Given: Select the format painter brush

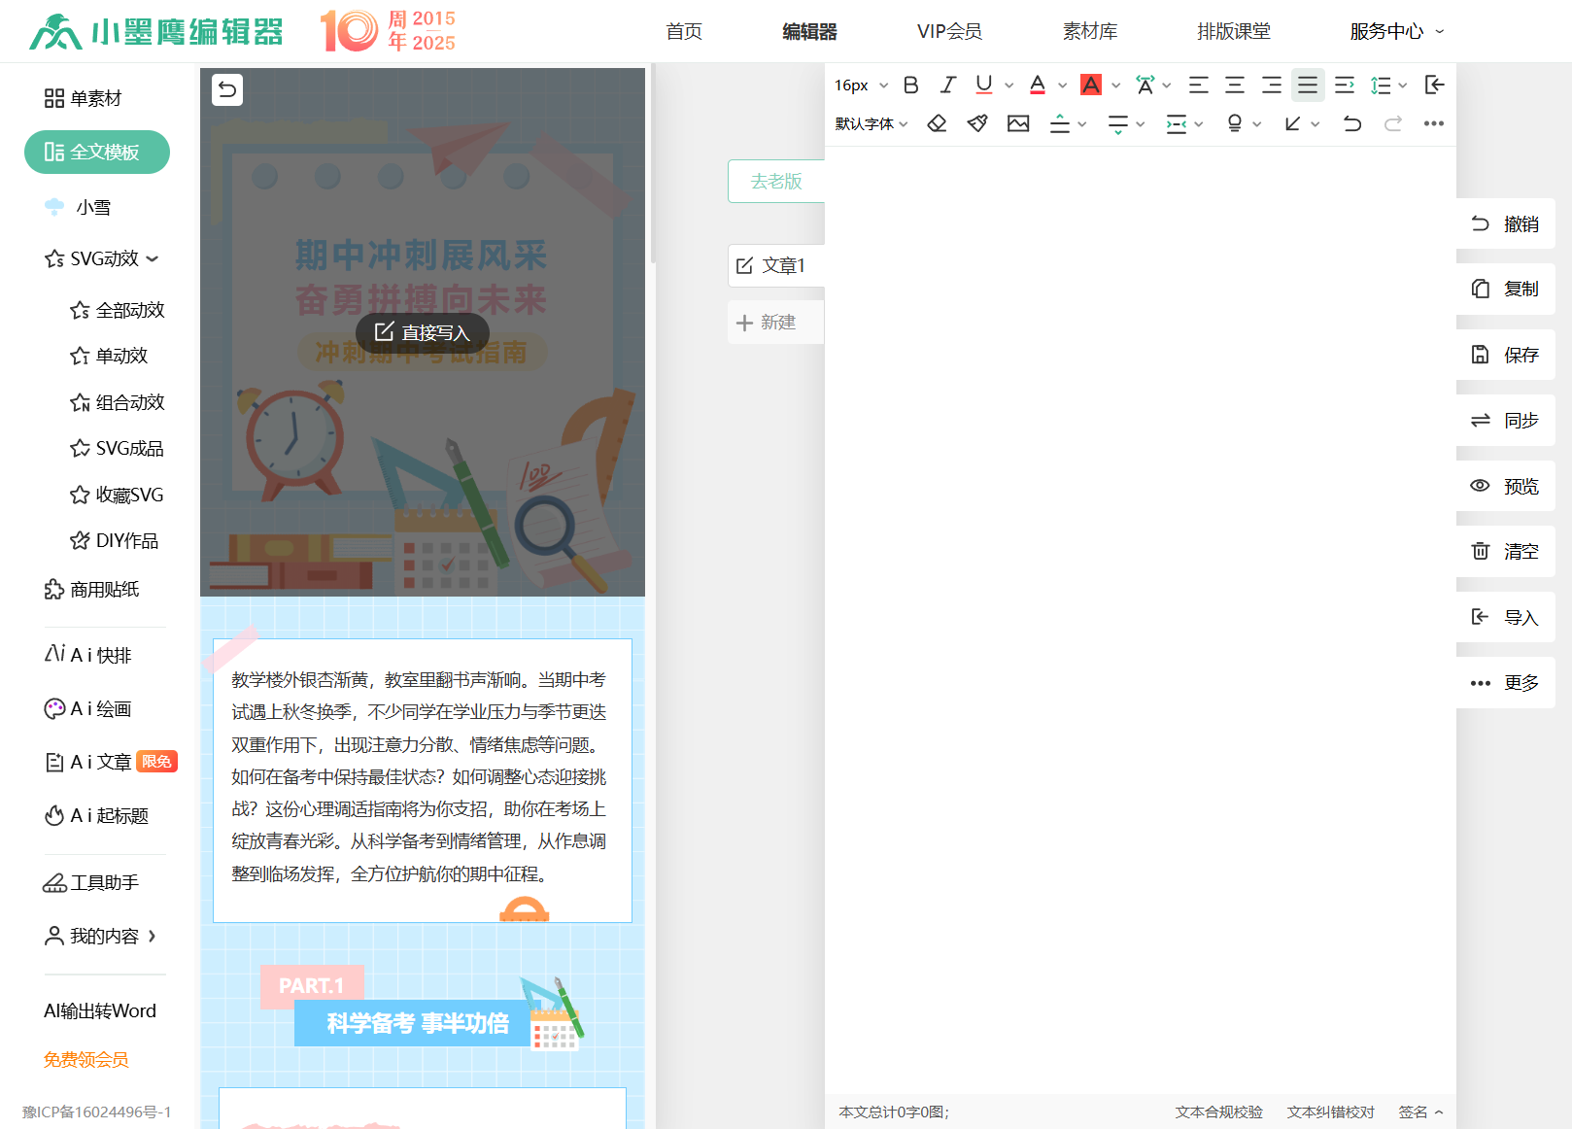Looking at the screenshot, I should tap(977, 123).
